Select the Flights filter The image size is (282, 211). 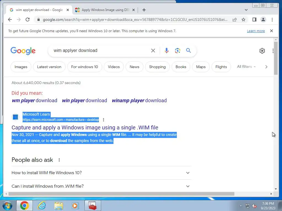[221, 67]
